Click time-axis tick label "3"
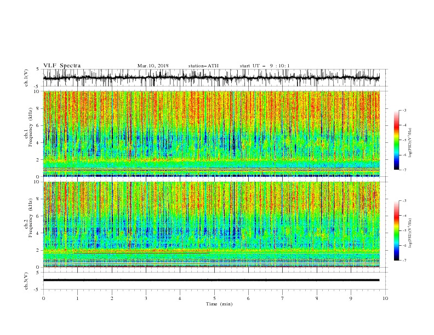 [146, 298]
